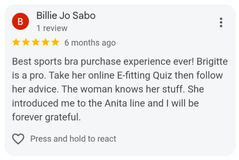Click the first gold rating star
Viewport: 239px width, 160px height.
click(x=16, y=42)
